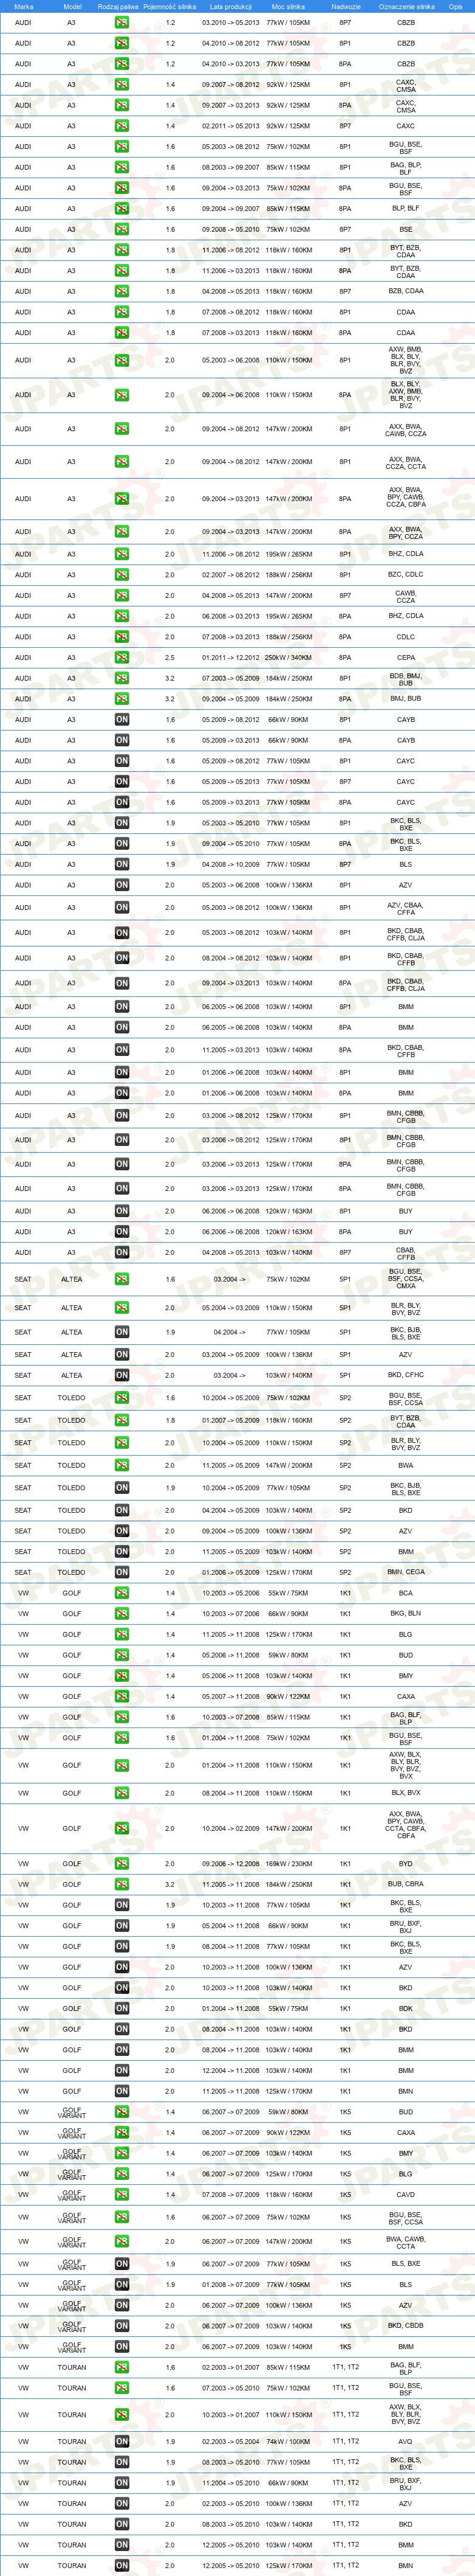Click petrol icon for Audi A3 BDB, BMJ, BUB
Viewport: 475px width, 2576px height.
click(x=121, y=678)
